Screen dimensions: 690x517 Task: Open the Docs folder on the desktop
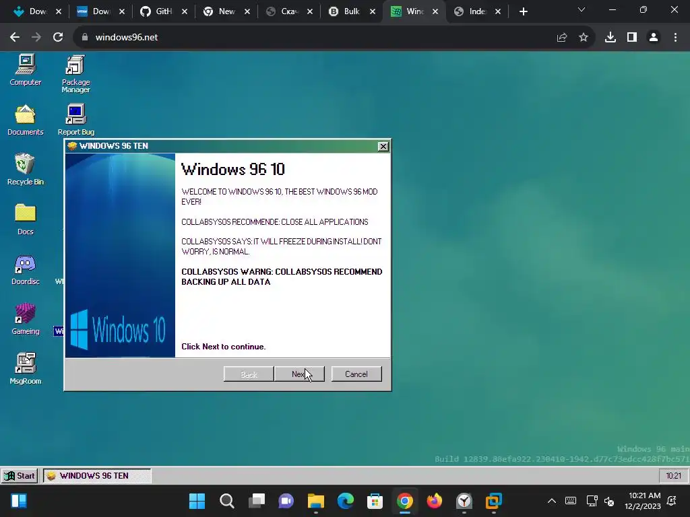click(x=25, y=220)
